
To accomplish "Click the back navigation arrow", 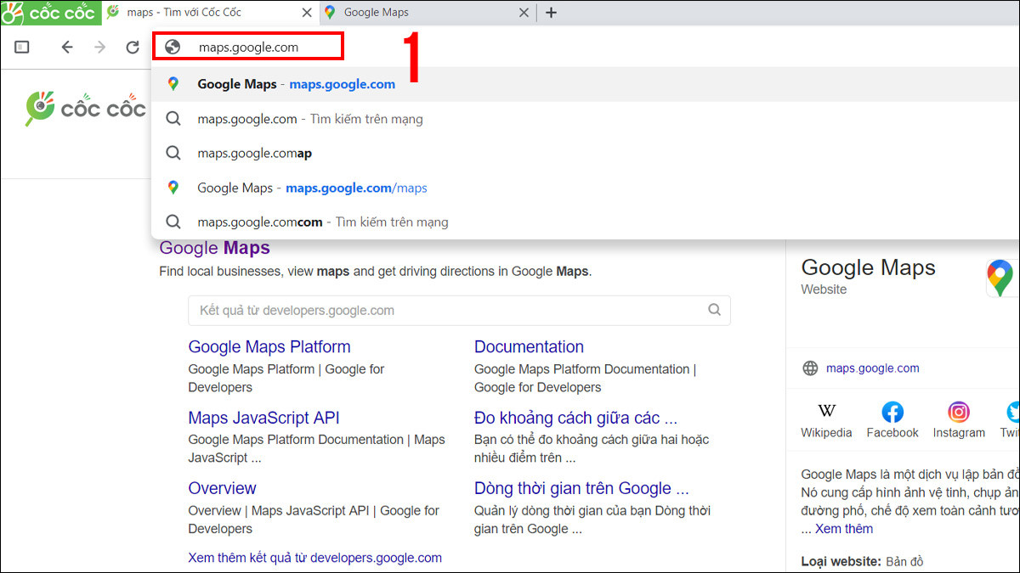I will [67, 48].
